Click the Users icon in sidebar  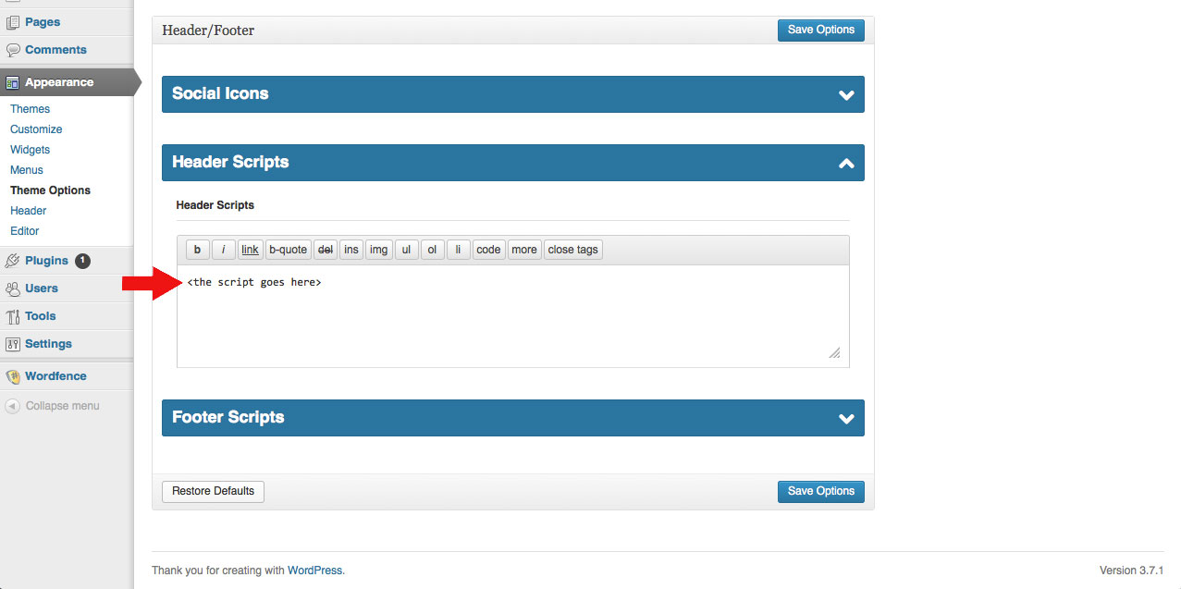pyautogui.click(x=13, y=288)
